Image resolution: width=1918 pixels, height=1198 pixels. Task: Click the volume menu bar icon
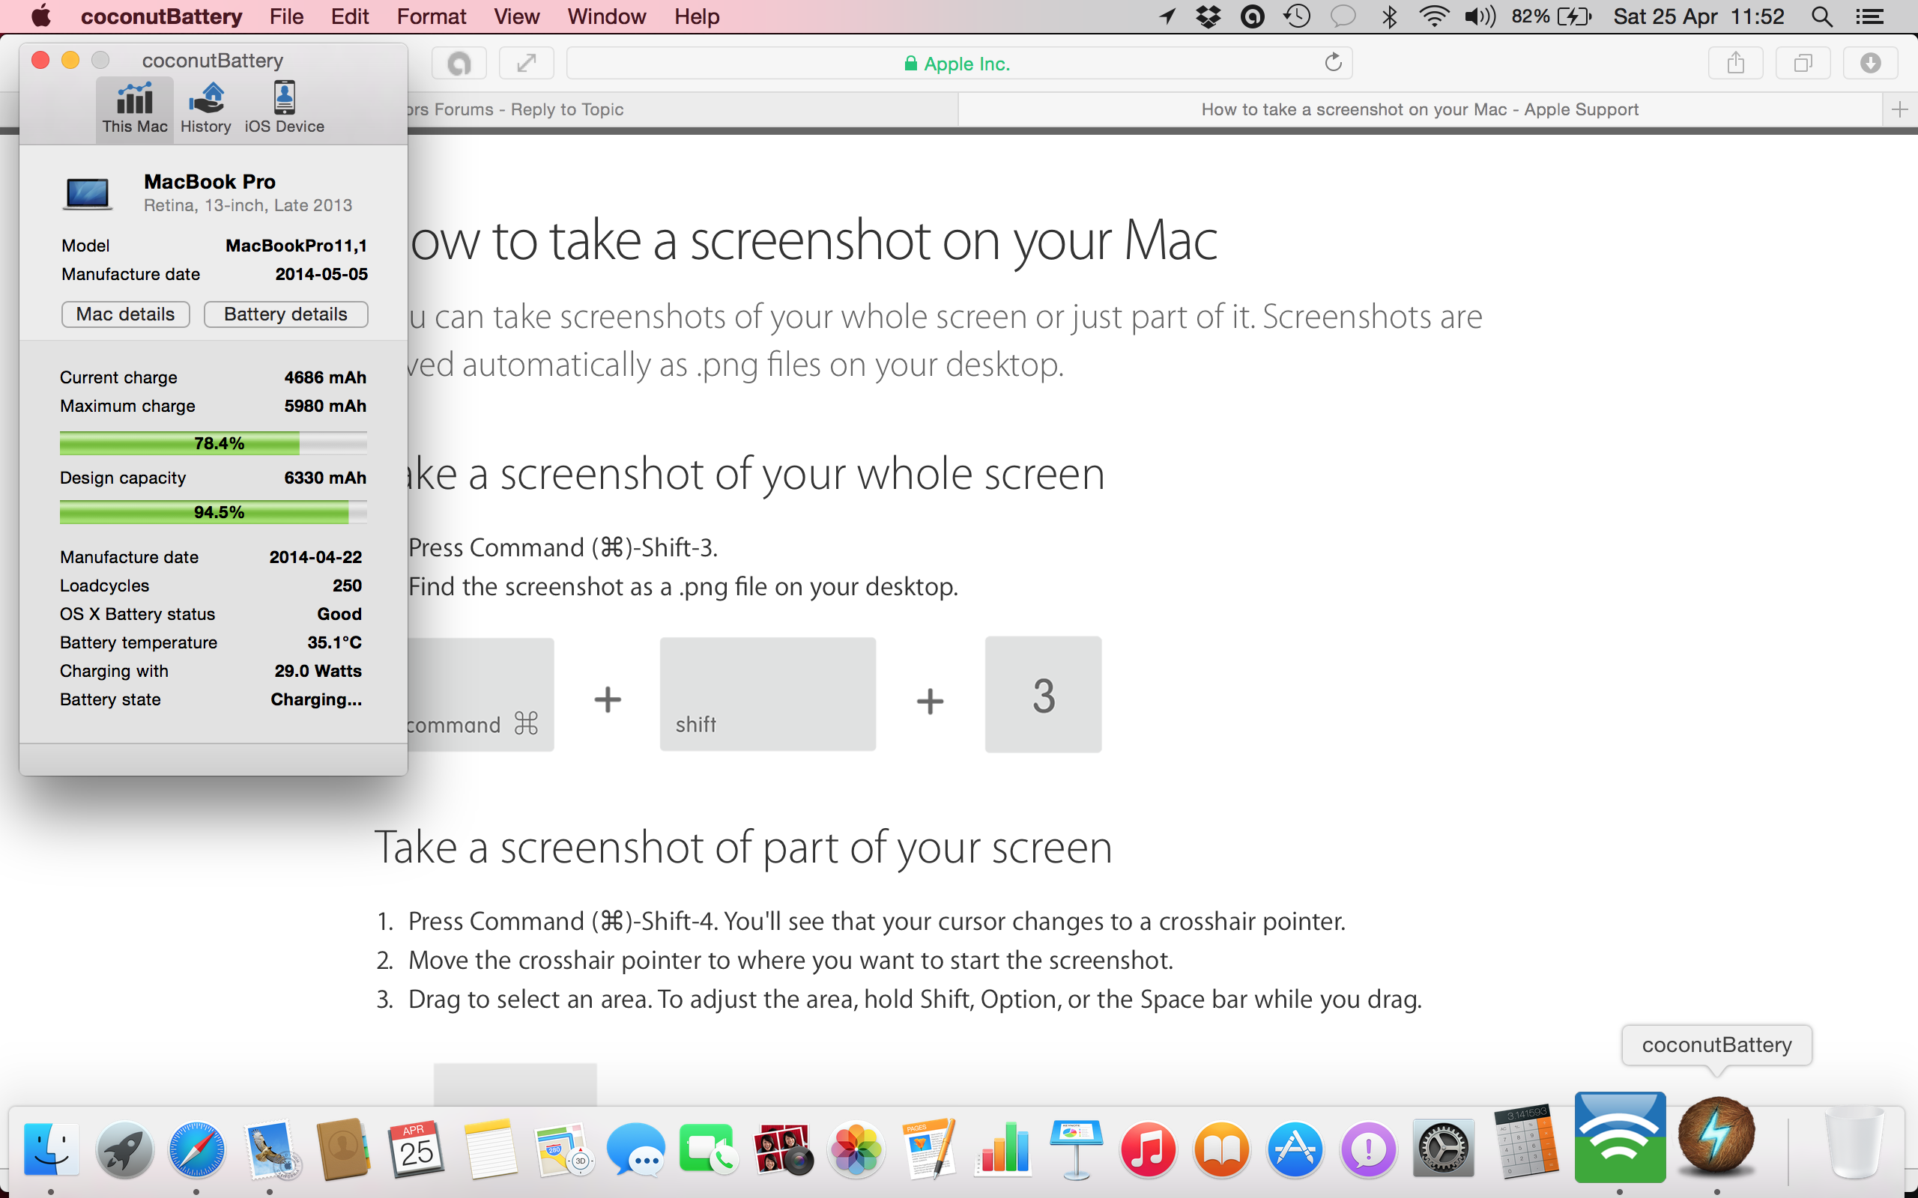[1480, 16]
